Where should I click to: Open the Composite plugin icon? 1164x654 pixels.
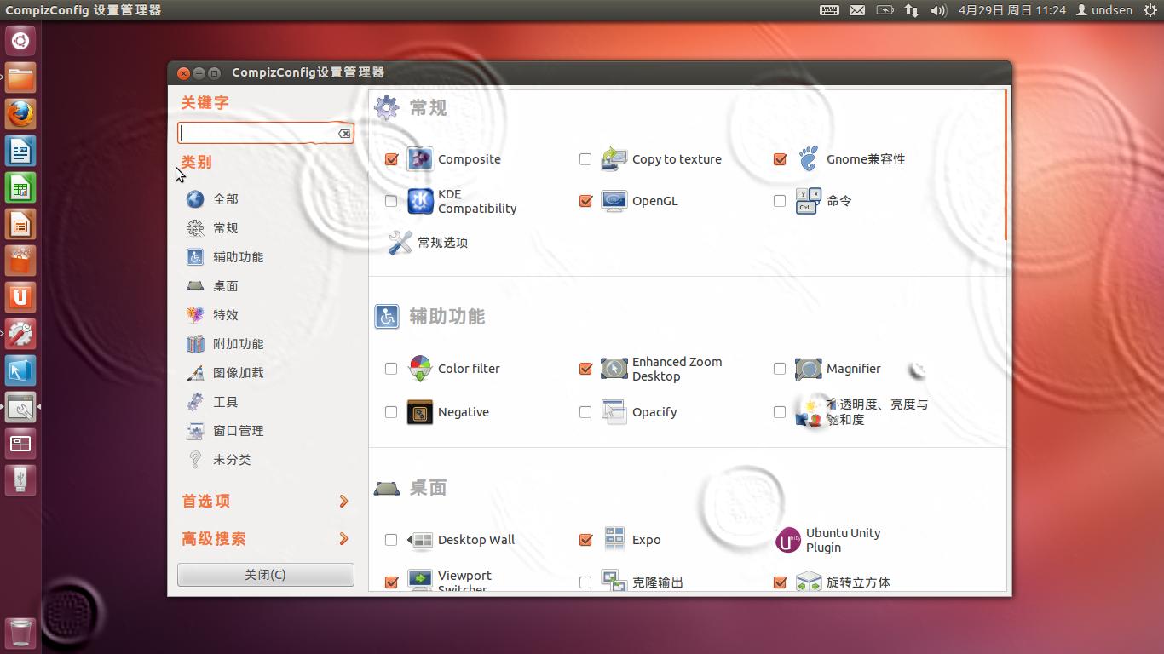click(420, 159)
